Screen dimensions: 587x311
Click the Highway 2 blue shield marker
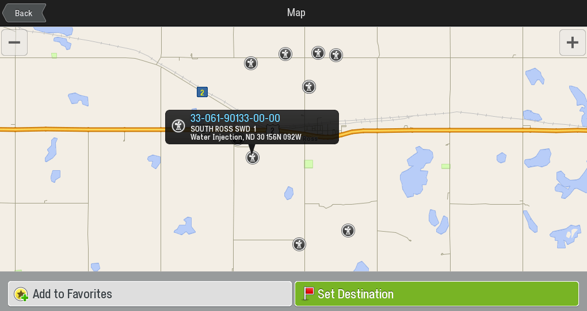coord(202,92)
